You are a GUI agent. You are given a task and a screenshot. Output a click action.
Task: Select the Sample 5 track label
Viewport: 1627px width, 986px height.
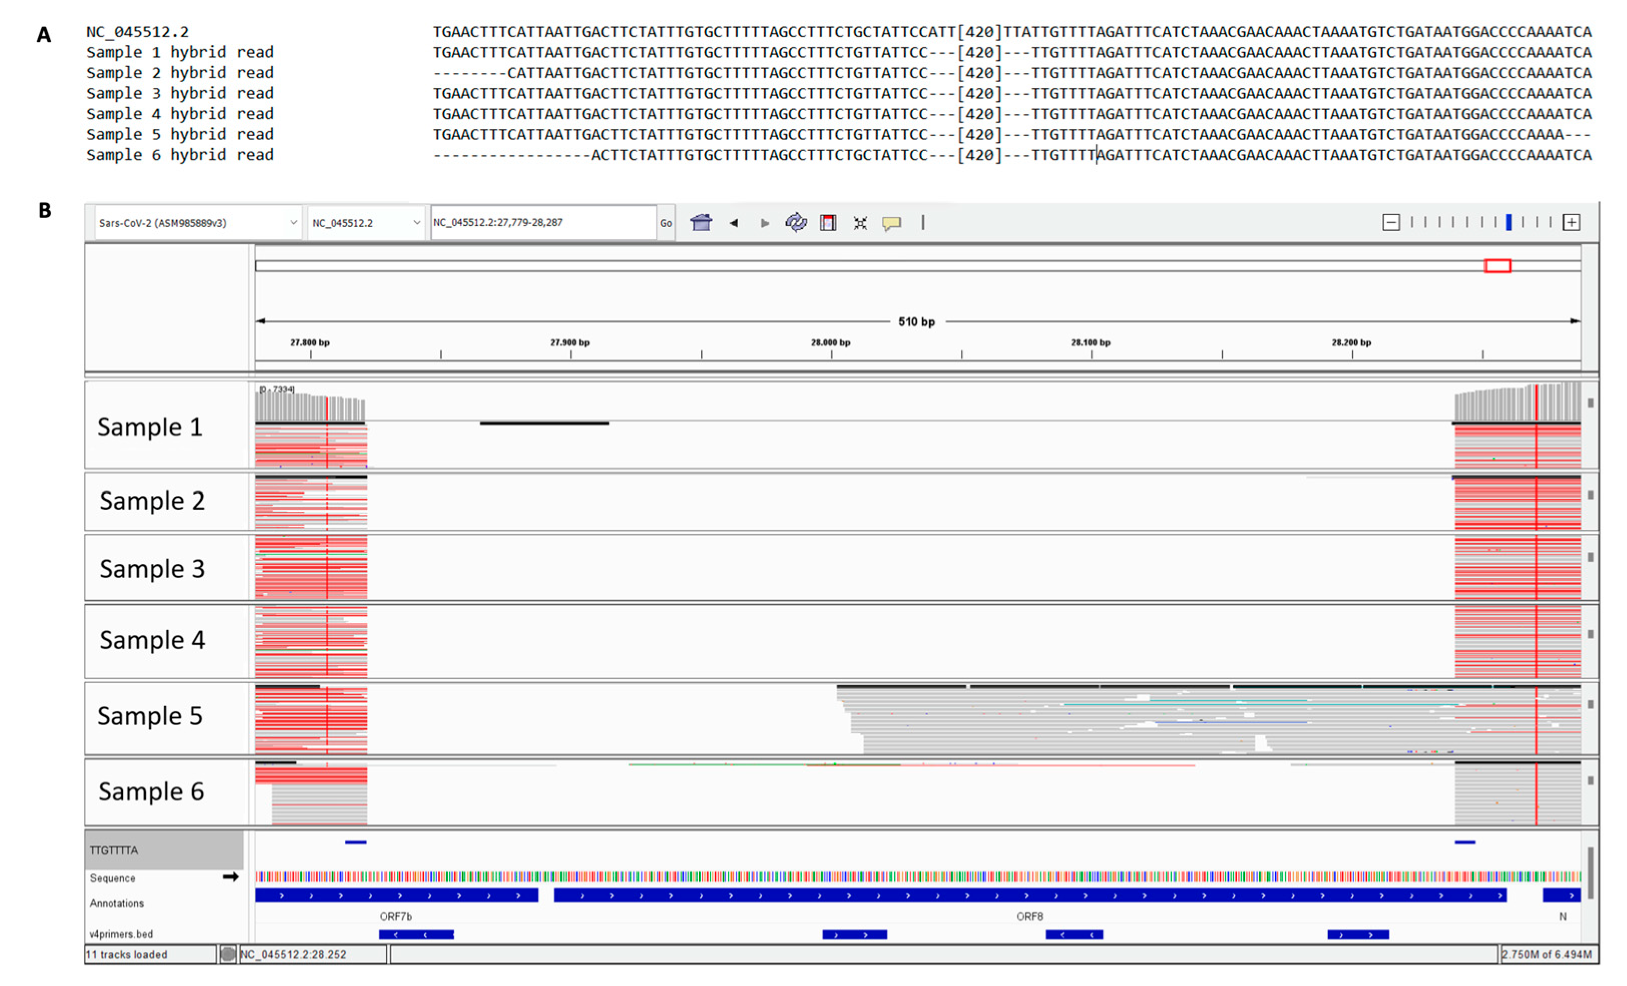tap(150, 716)
